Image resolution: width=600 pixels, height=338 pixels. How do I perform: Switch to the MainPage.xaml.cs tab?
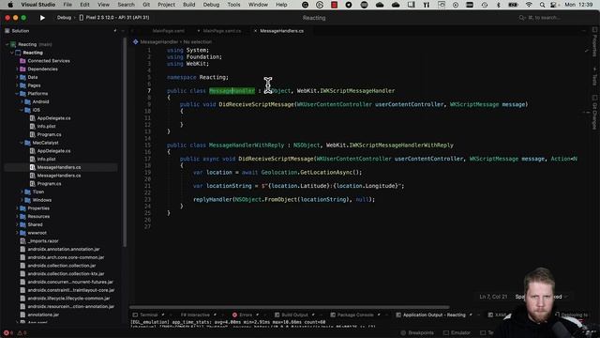click(x=222, y=31)
